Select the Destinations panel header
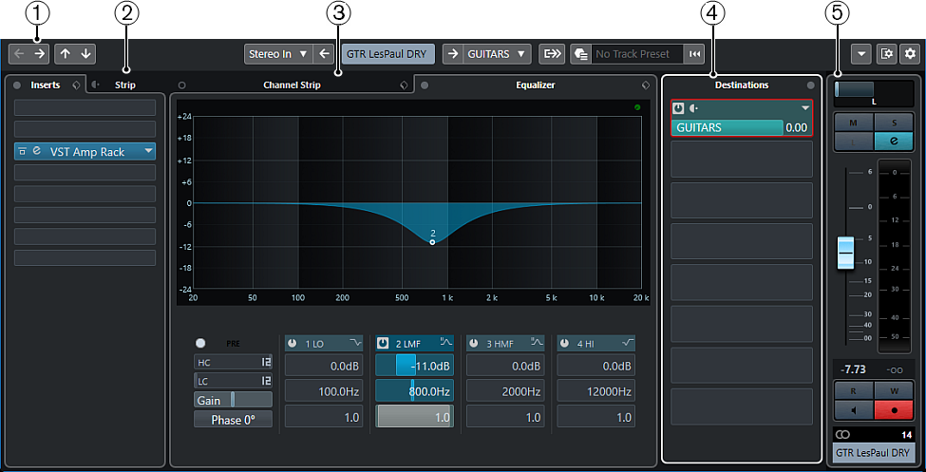The height and width of the screenshot is (472, 926). 742,85
